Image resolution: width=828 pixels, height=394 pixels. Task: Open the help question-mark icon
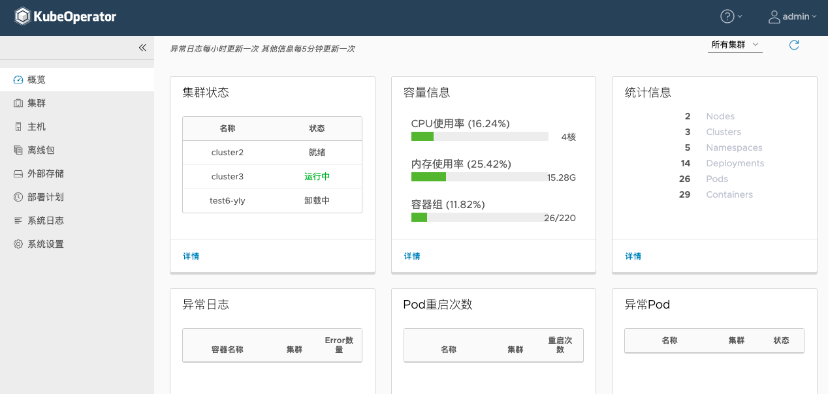[727, 17]
